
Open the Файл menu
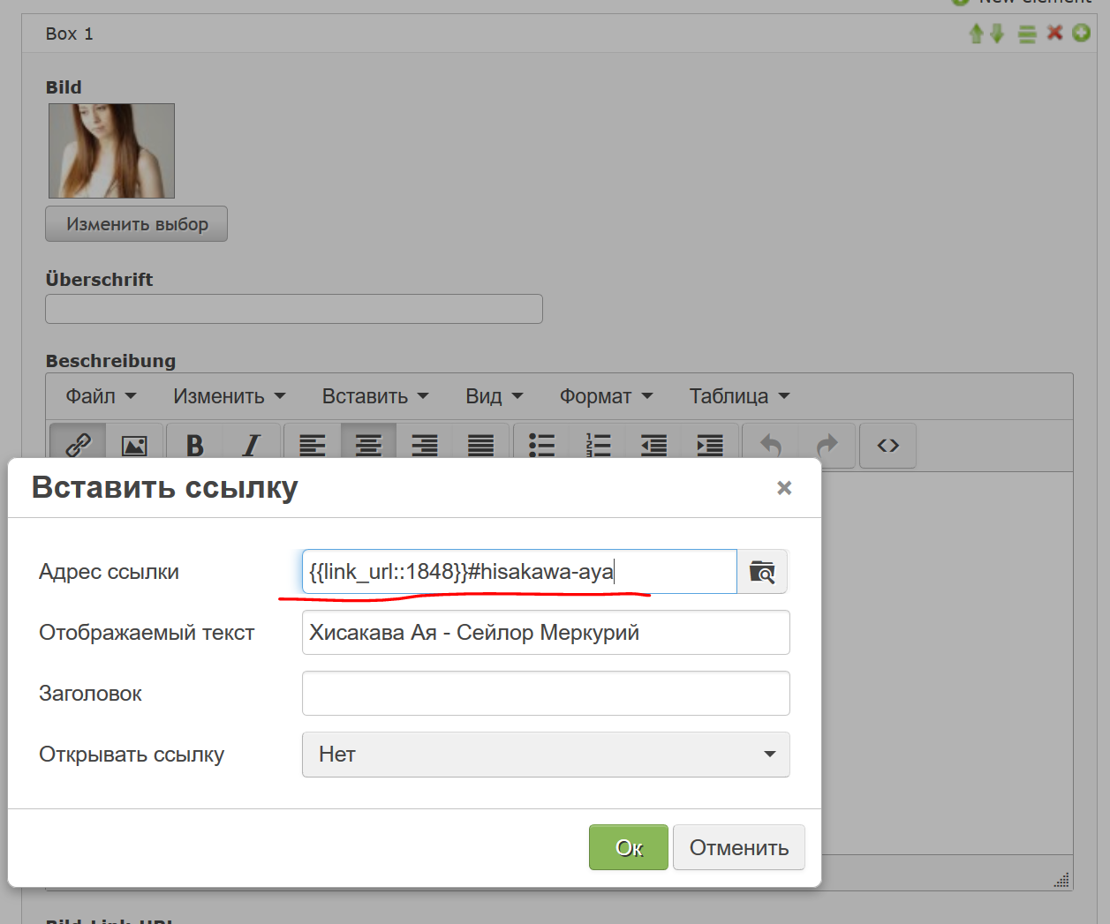click(x=101, y=396)
